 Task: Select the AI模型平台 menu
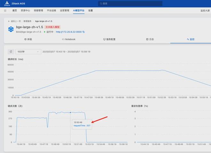[x=79, y=11]
